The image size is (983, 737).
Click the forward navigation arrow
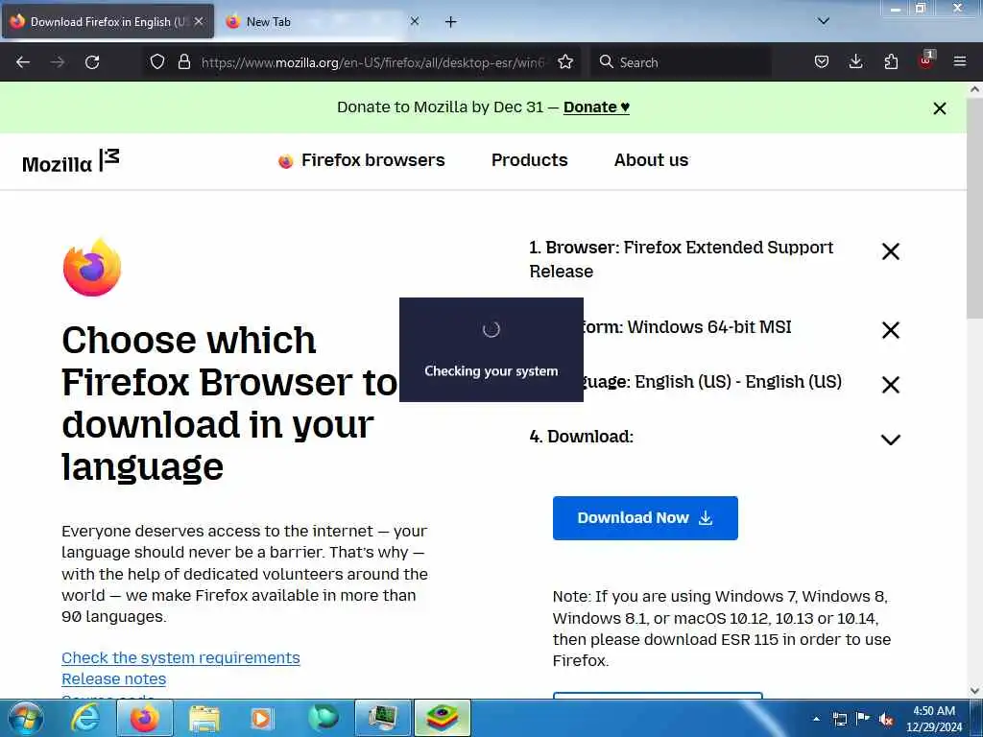point(58,62)
